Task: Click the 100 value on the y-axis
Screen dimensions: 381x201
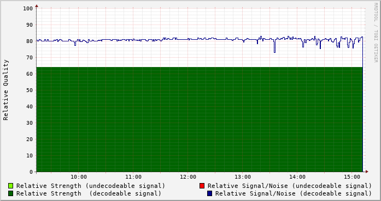Action: [x=28, y=9]
